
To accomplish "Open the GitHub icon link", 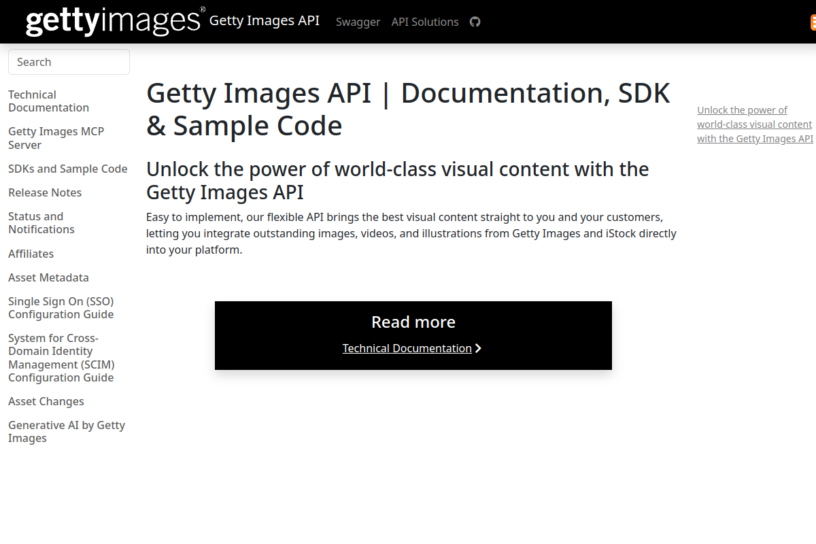I will 475,22.
